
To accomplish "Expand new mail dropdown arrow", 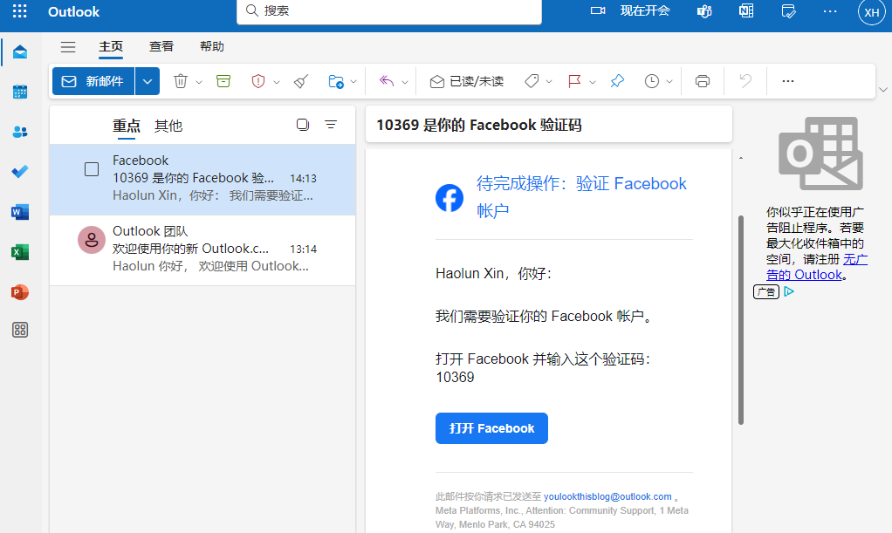I will [x=148, y=81].
